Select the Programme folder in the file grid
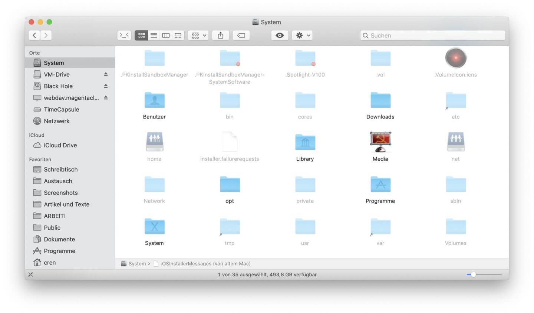This screenshot has width=534, height=313. pos(380,184)
